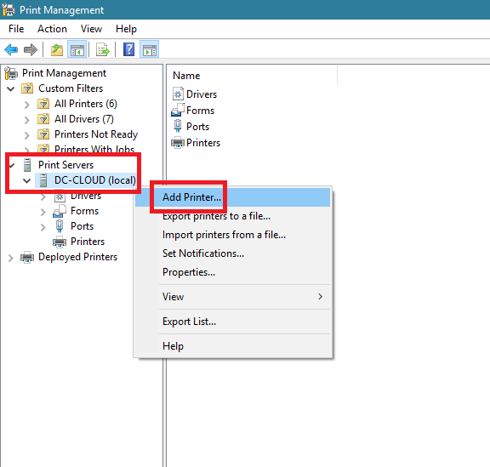Select Printers Not Ready filter
Viewport: 490px width, 467px height.
point(96,134)
